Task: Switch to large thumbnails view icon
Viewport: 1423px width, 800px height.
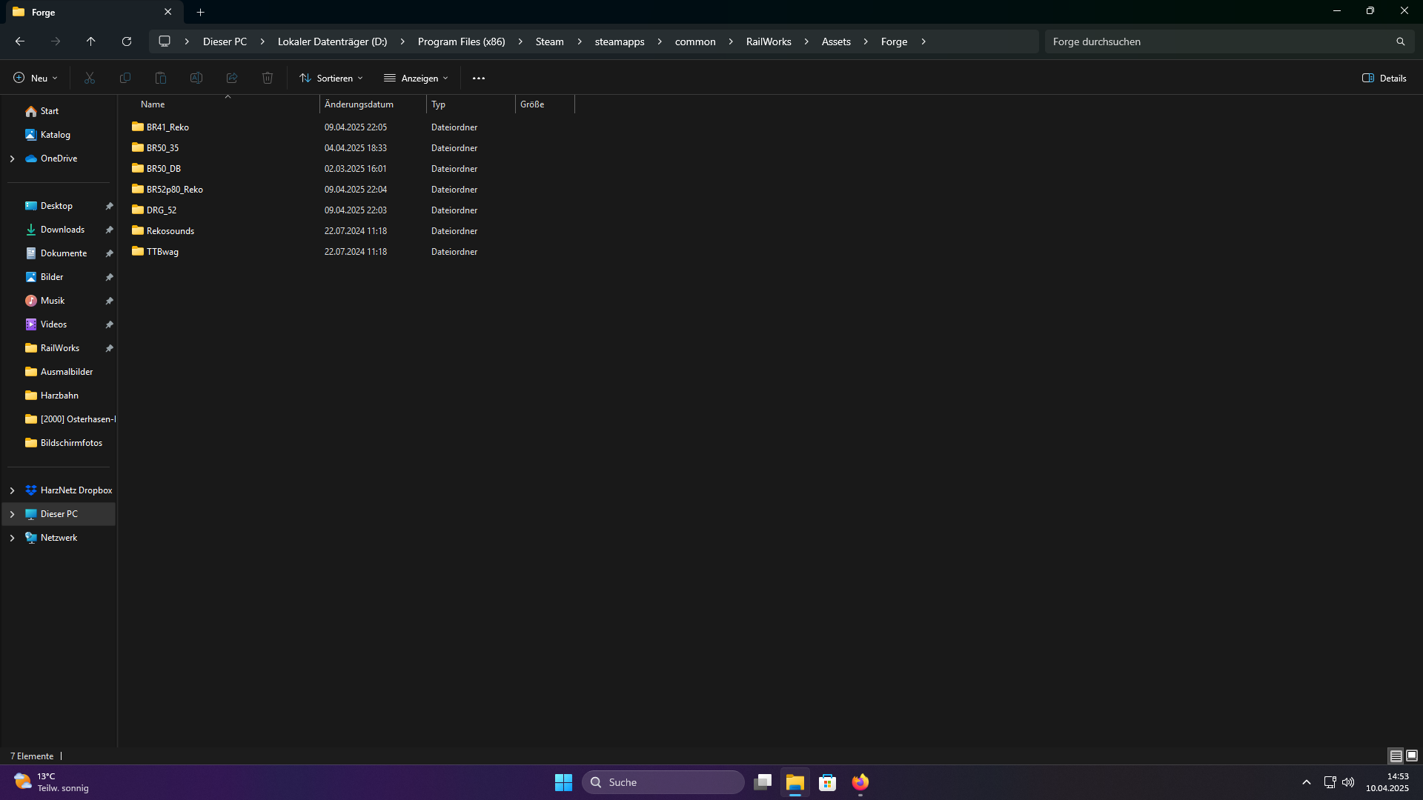Action: point(1412,756)
